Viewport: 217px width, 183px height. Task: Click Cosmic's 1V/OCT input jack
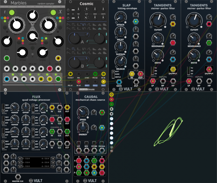tap(70, 74)
